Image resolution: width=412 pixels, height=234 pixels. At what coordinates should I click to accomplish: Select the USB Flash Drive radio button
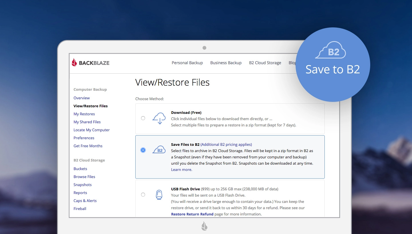[143, 195]
